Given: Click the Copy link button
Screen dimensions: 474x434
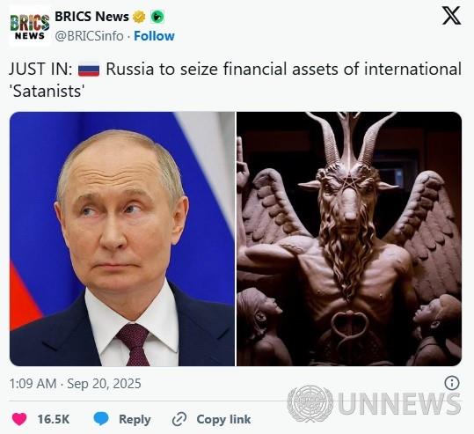Looking at the screenshot, I should 223,419.
